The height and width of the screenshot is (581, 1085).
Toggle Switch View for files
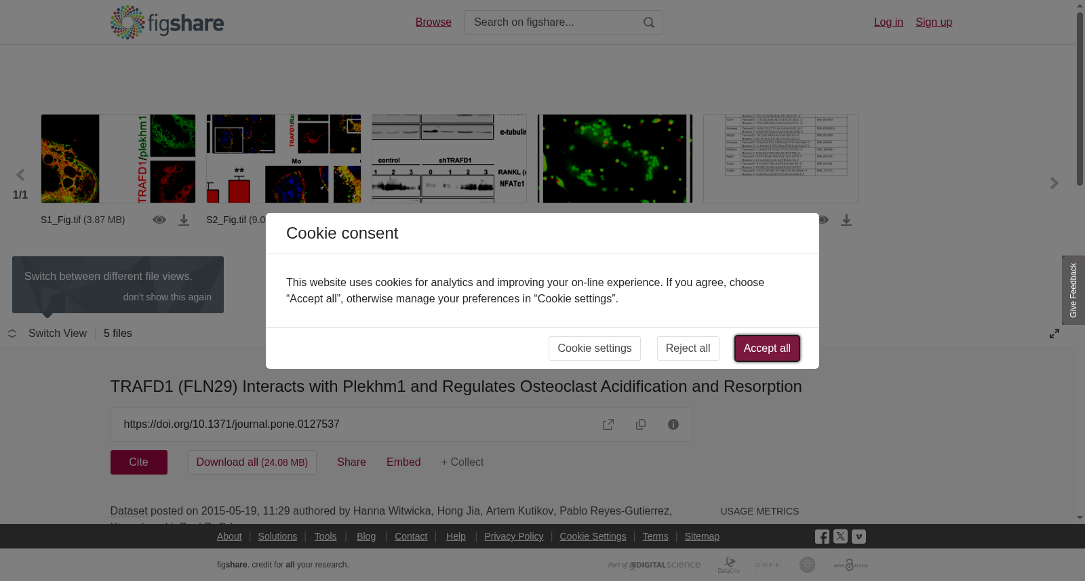pyautogui.click(x=47, y=334)
